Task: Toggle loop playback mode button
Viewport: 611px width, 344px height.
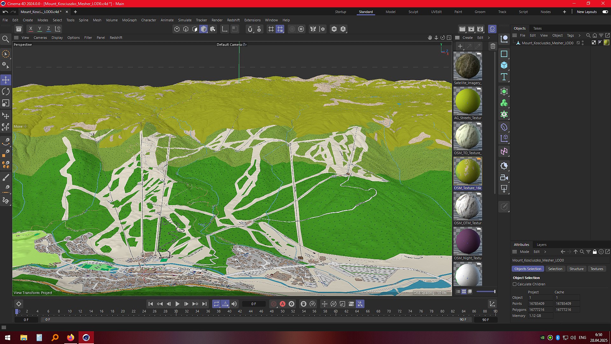Action: (216, 304)
